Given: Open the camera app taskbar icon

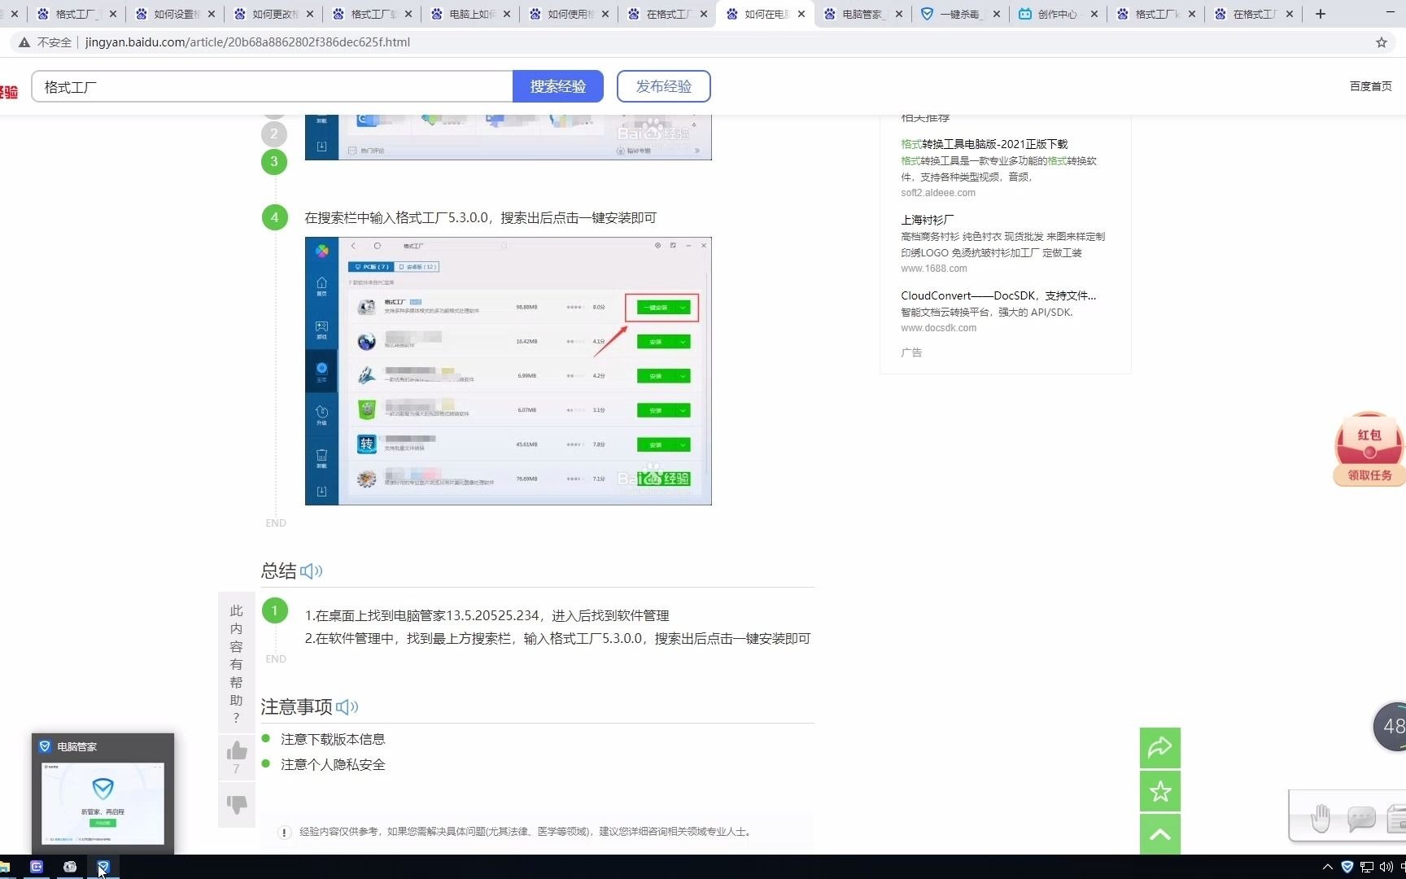Looking at the screenshot, I should point(70,867).
